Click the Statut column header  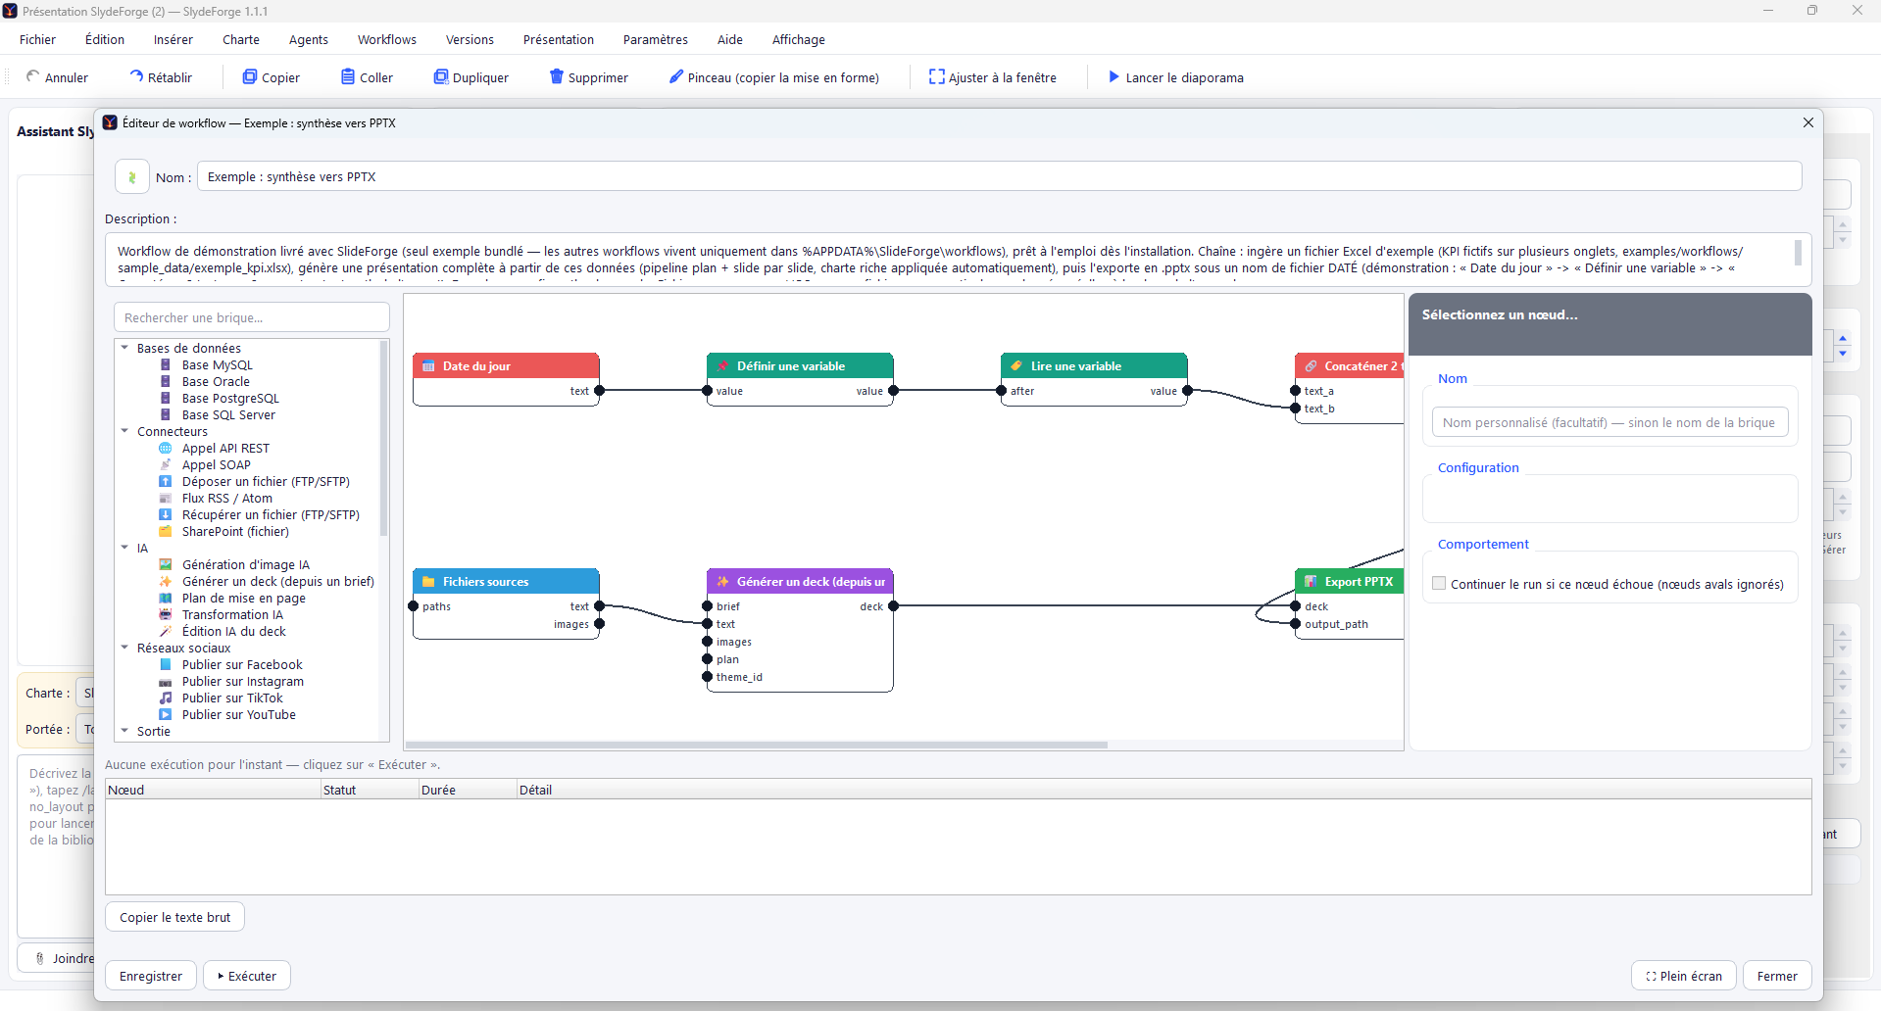[370, 790]
